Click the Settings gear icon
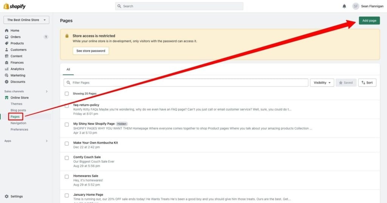387x203 pixels. tap(7, 196)
